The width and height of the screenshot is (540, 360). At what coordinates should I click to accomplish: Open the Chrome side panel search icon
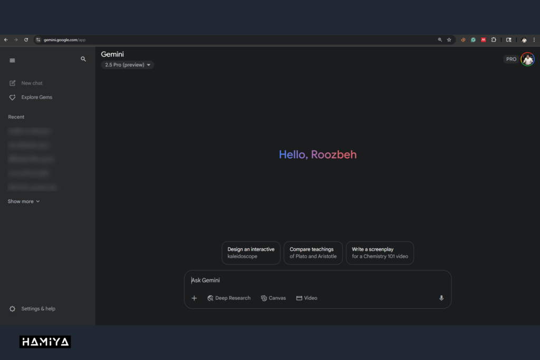click(509, 40)
